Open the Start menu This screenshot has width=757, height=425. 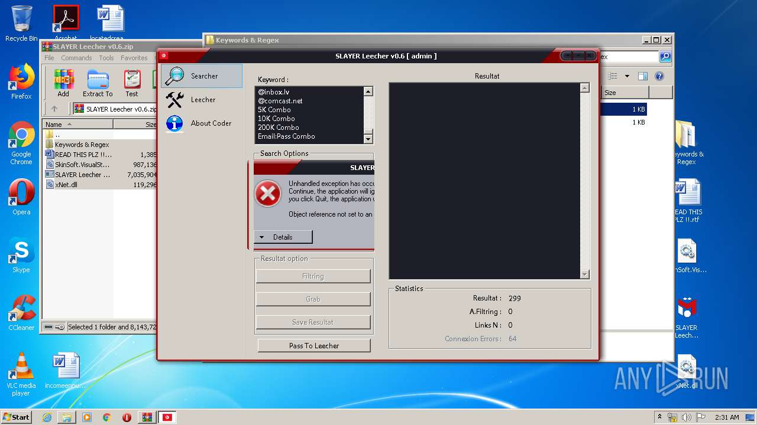(x=17, y=417)
